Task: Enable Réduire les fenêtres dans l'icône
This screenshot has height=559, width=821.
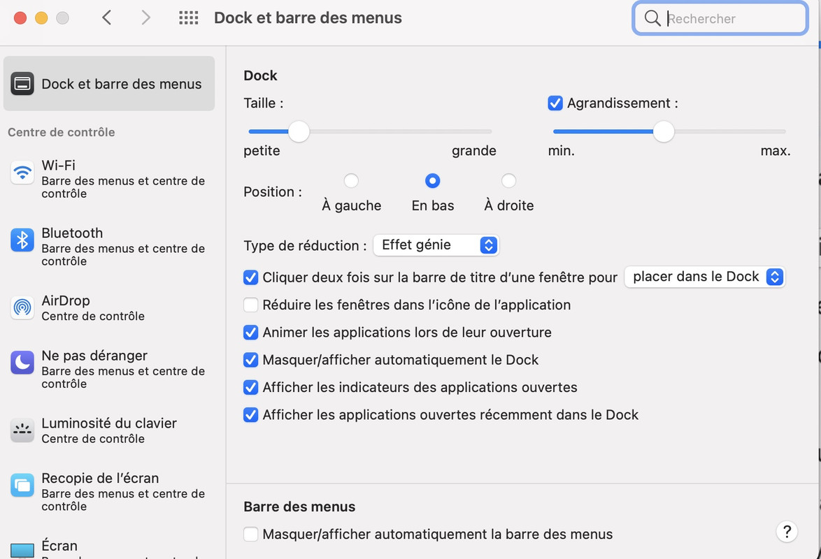Action: [x=250, y=305]
